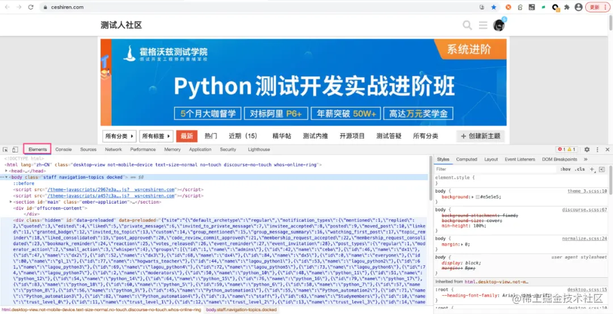Screen dimensions: 613x314
Task: Open the Python测试开发实战进阶班 banner
Action: (x=303, y=82)
